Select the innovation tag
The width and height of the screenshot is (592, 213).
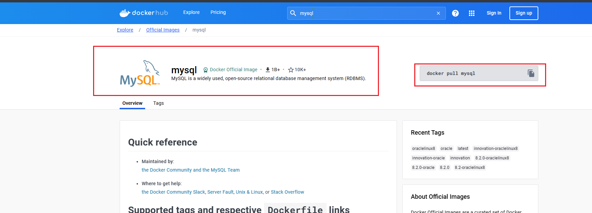tap(460, 158)
